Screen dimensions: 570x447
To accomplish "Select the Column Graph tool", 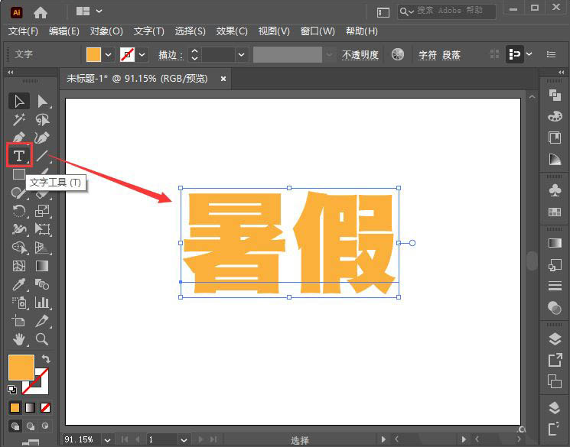I will click(x=43, y=303).
